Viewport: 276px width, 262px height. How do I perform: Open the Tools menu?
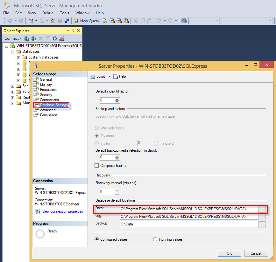[x=64, y=13]
